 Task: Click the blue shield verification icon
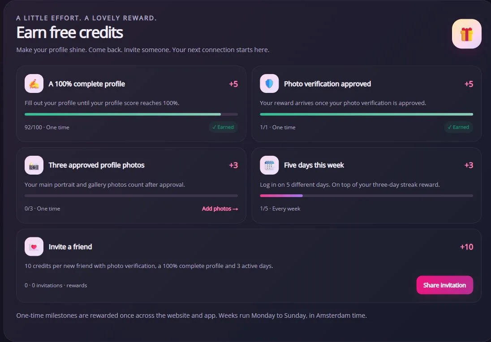tap(269, 83)
